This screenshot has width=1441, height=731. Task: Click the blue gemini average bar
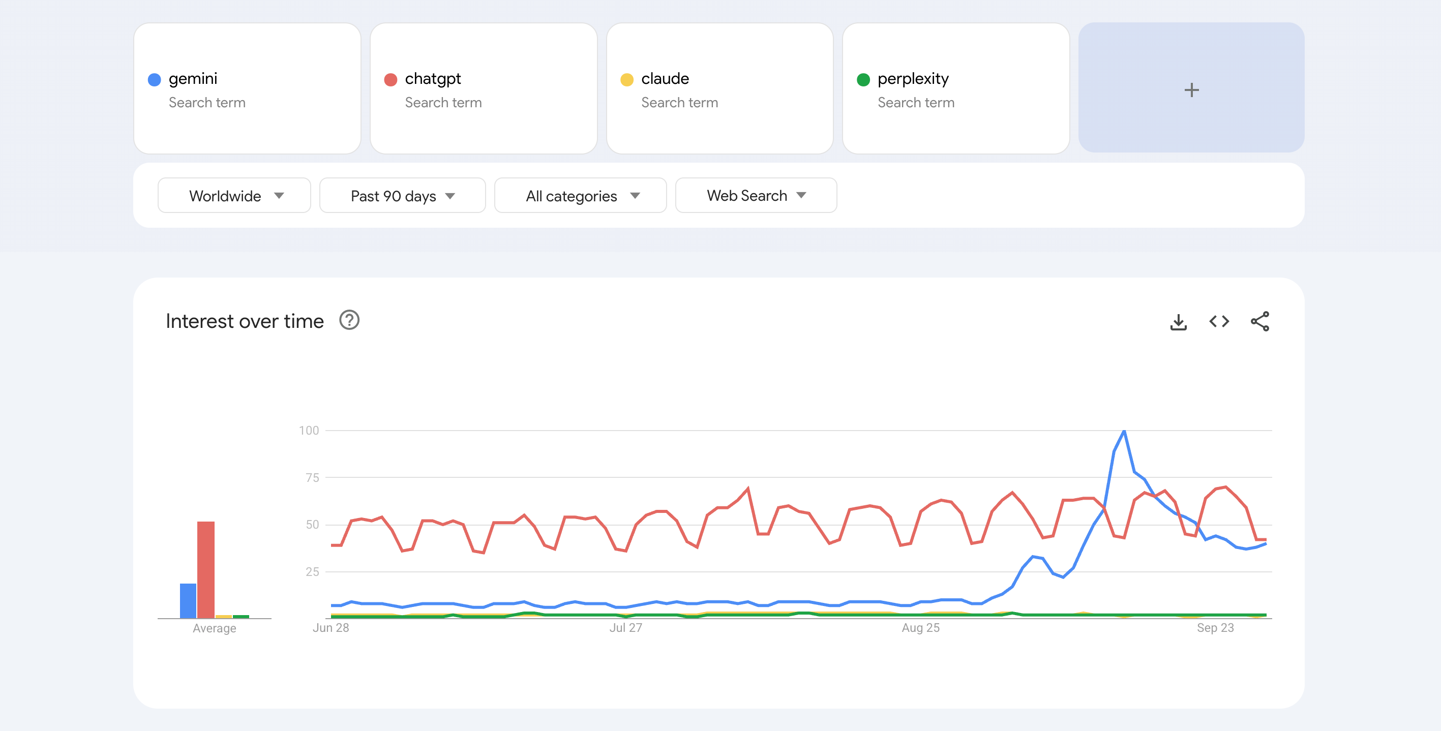tap(188, 600)
